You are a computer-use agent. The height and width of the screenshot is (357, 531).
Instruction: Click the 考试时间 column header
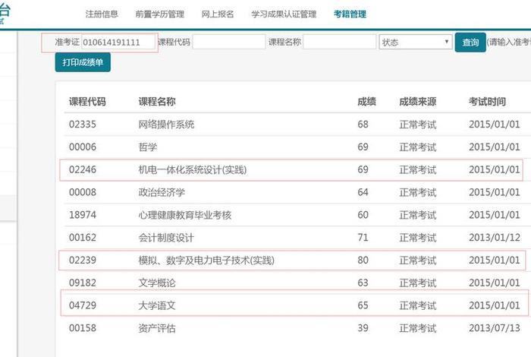pyautogui.click(x=487, y=101)
